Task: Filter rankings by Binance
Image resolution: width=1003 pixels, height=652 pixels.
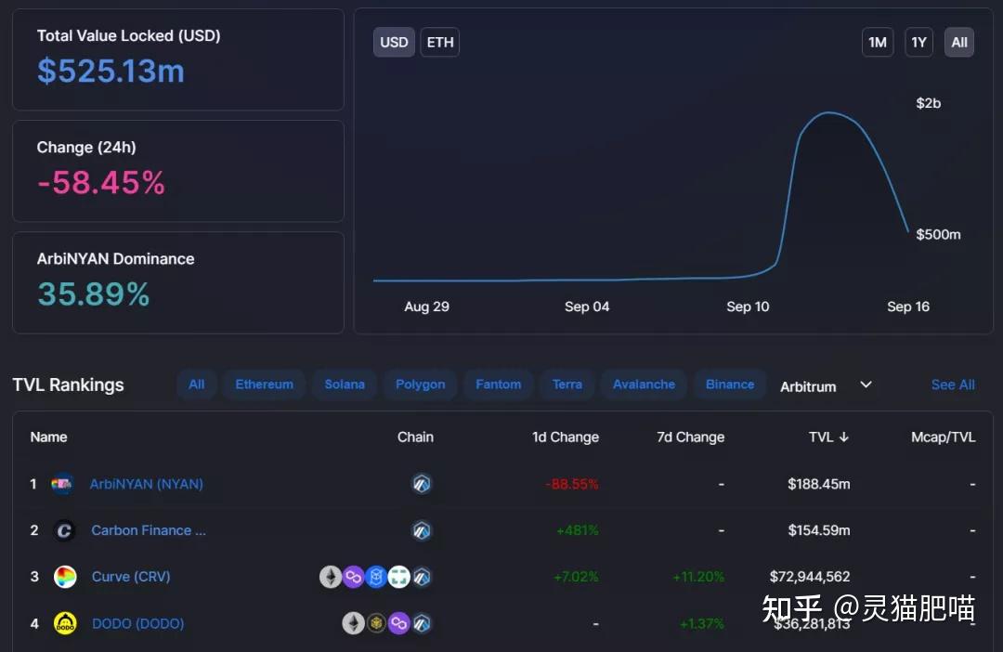Action: coord(730,385)
